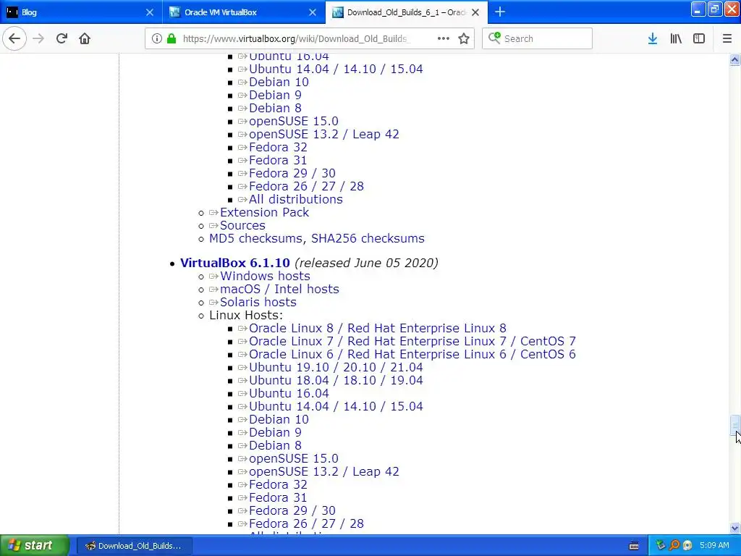Open Ubuntu 16.04 link under 6.1.10
The height and width of the screenshot is (556, 741).
tap(289, 393)
